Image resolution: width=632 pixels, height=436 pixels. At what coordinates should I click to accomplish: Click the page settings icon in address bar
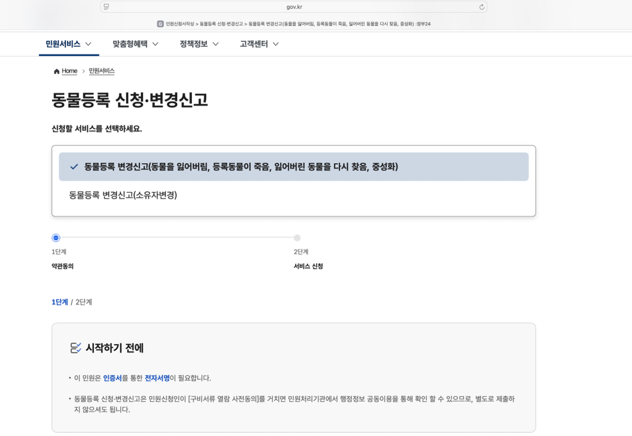point(106,6)
